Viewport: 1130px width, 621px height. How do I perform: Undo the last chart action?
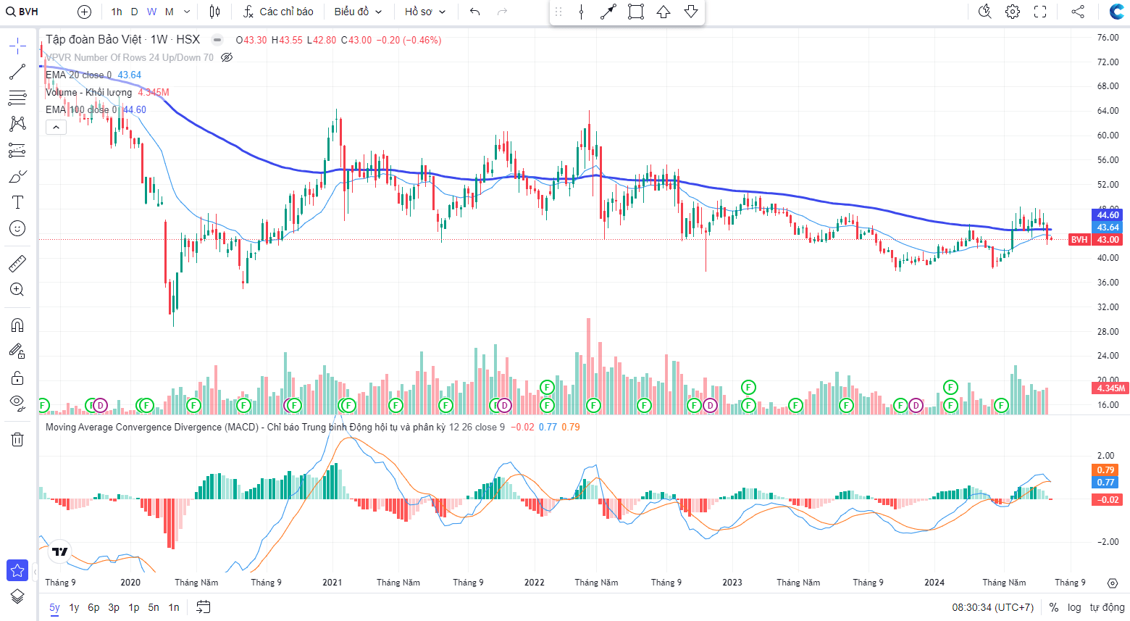coord(475,12)
